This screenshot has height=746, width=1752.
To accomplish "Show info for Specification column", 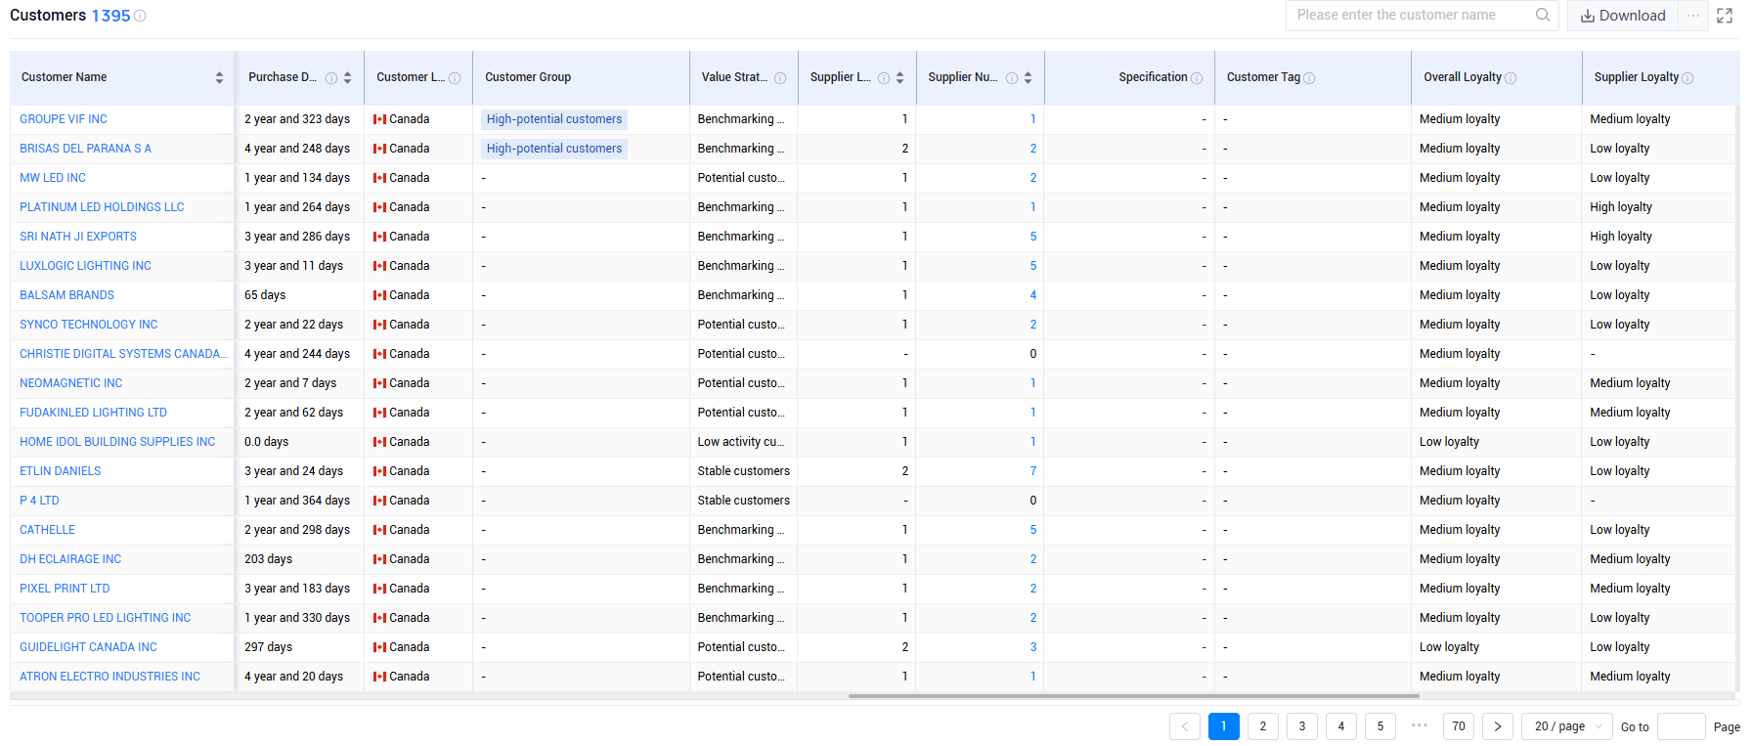I will 1197,78.
